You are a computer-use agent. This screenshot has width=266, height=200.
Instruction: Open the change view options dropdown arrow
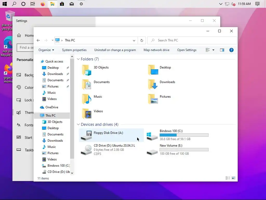tap(213, 50)
